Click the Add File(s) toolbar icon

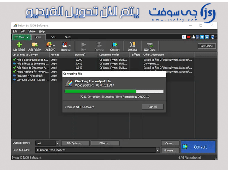(x=19, y=45)
